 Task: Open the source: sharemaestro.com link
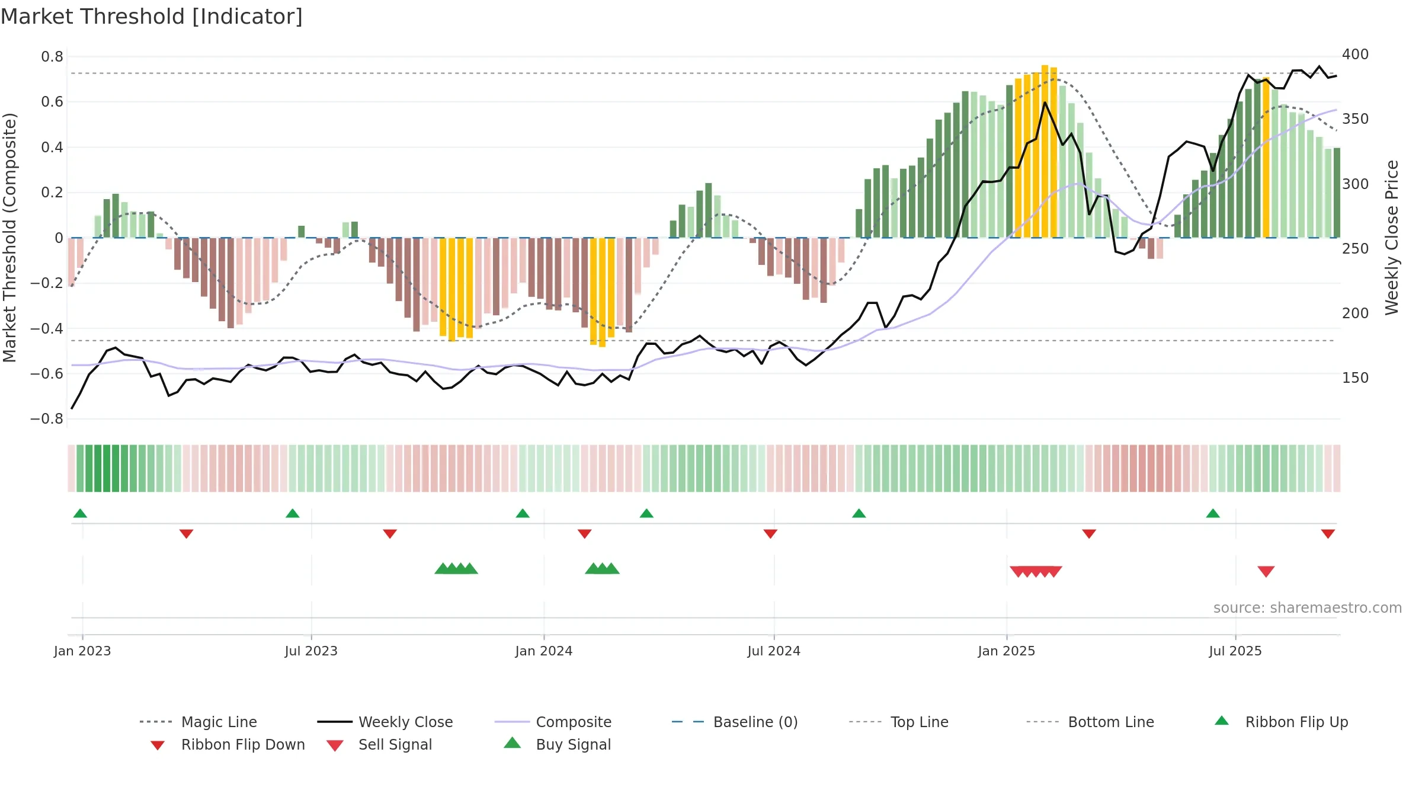click(1308, 608)
